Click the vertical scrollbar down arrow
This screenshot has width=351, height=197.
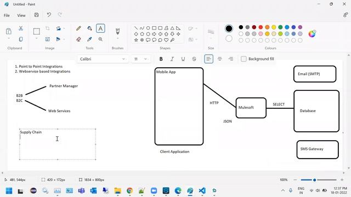[x=349, y=168]
